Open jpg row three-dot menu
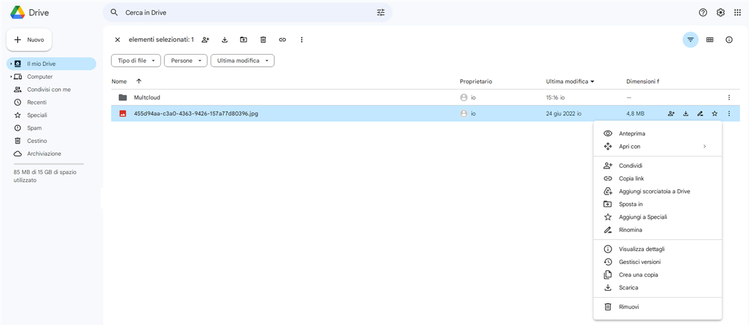 coord(729,114)
